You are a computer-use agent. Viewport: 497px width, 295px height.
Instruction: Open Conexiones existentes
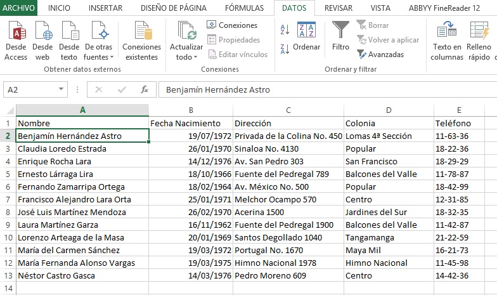(141, 41)
